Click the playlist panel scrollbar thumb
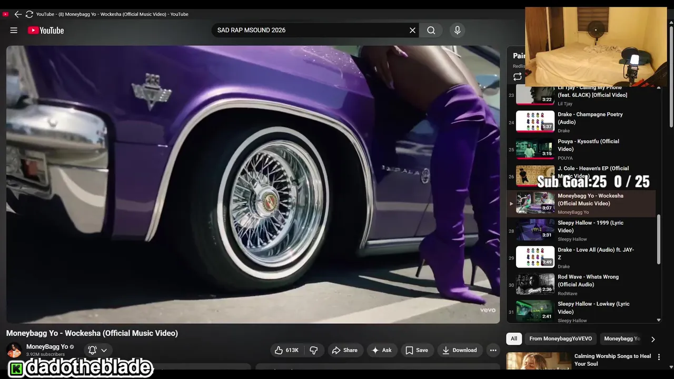Viewport: 674px width, 379px height. coord(659,240)
